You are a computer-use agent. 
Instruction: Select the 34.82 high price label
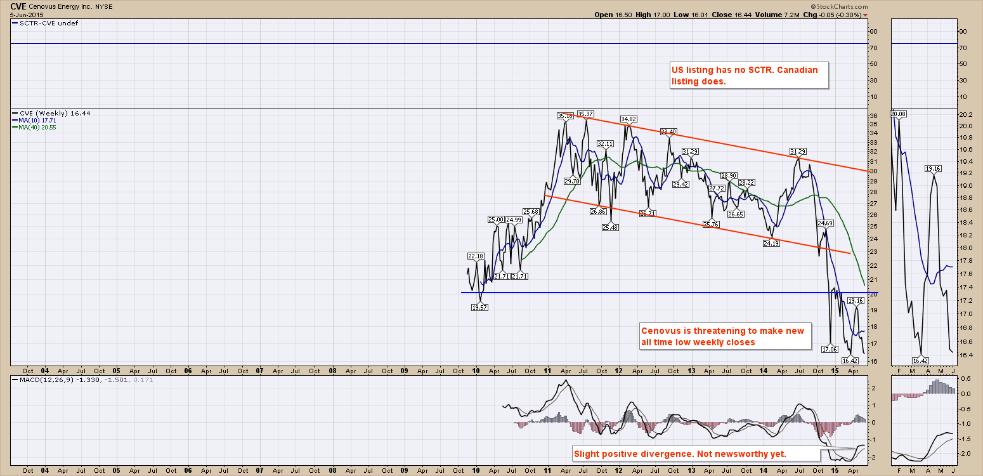[x=629, y=119]
